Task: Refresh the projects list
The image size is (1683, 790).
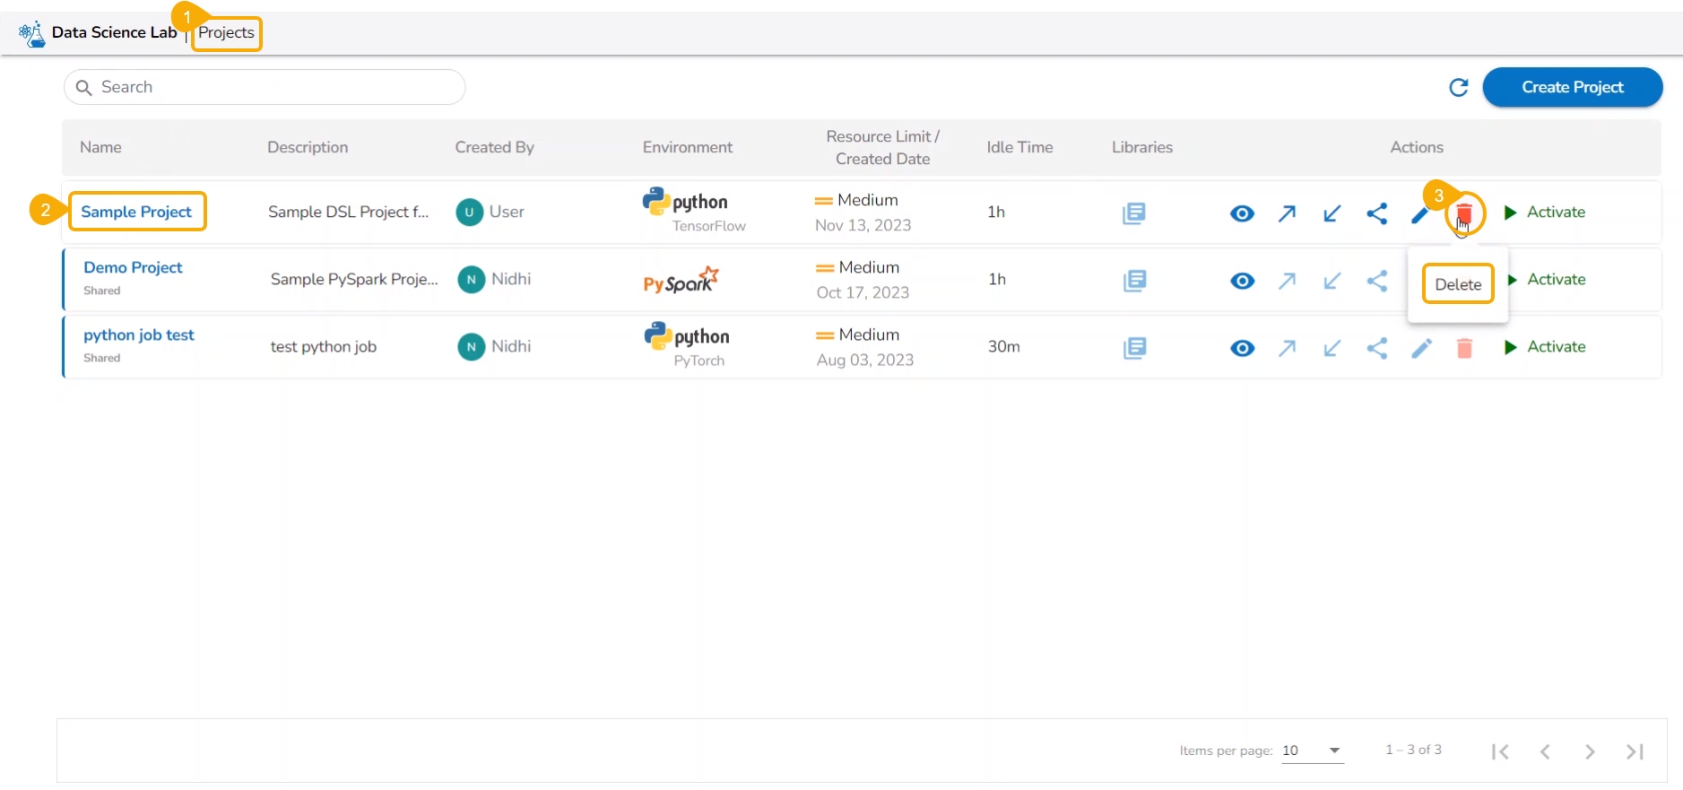Action: click(1459, 87)
